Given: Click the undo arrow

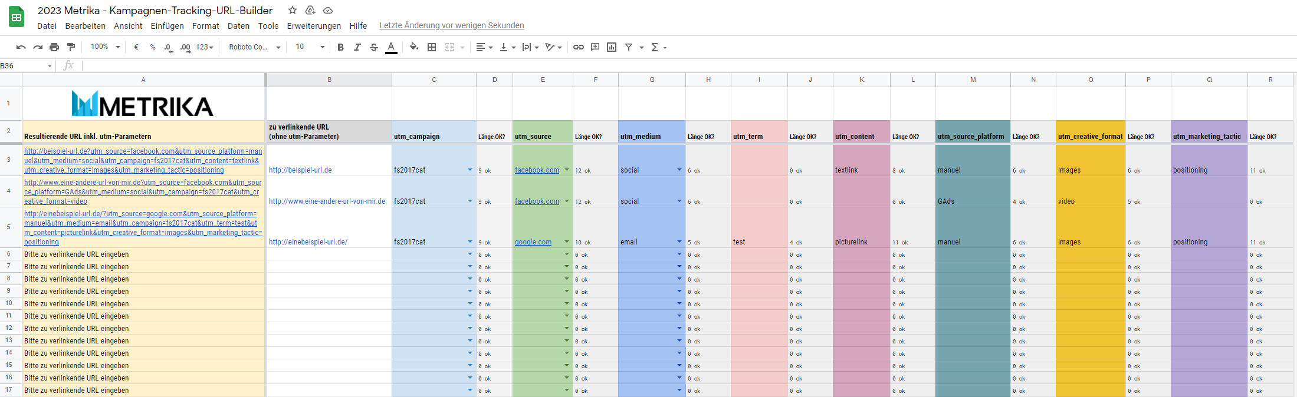Looking at the screenshot, I should point(21,47).
